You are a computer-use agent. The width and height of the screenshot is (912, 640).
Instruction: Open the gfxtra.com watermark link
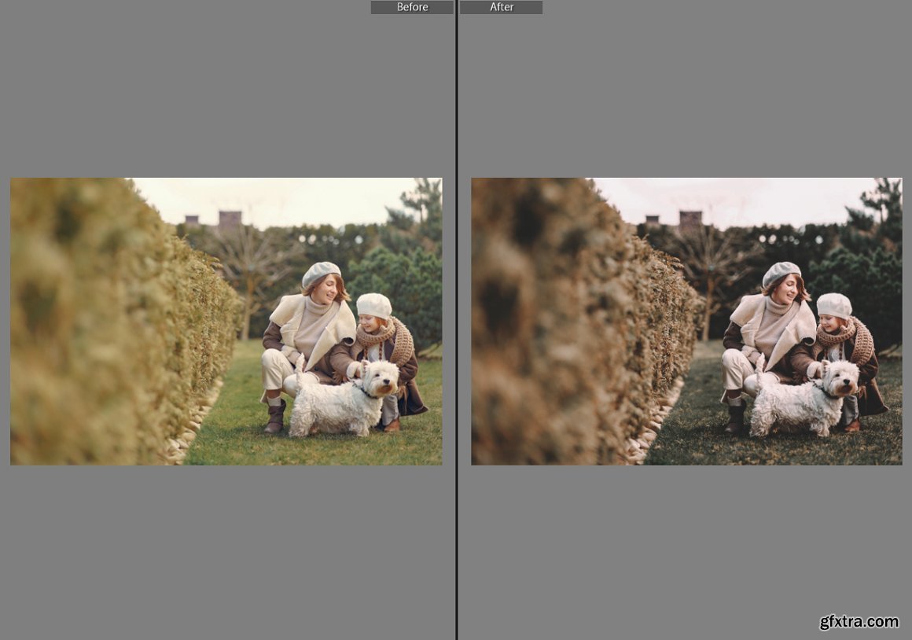tap(859, 622)
